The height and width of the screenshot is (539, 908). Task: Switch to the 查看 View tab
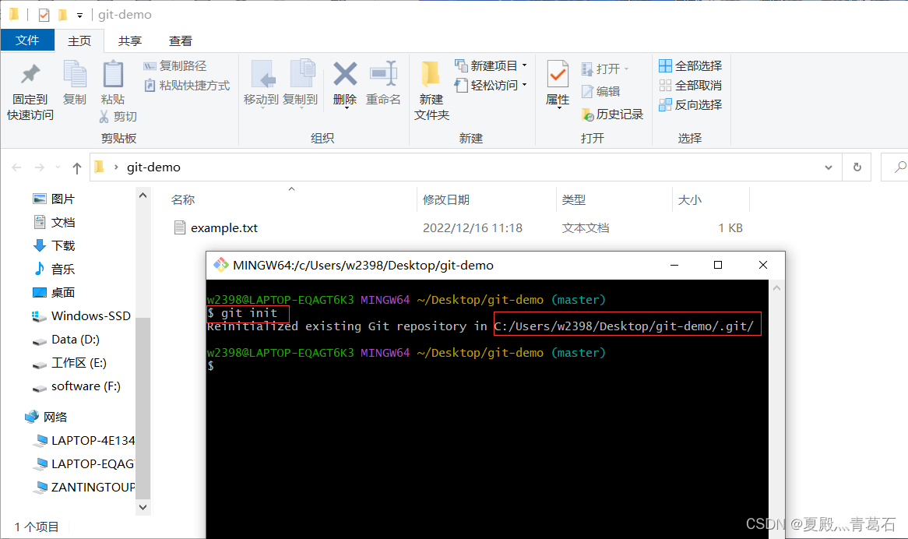[x=180, y=41]
